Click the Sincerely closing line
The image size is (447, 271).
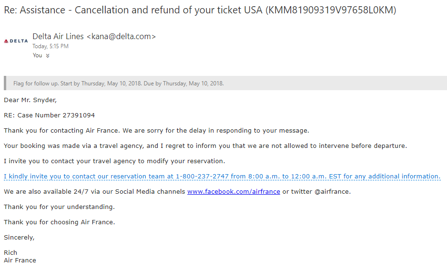pos(19,238)
